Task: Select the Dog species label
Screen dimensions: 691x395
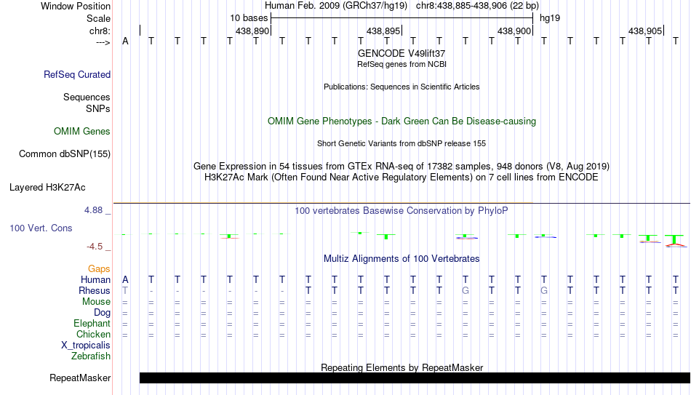Action: [102, 313]
